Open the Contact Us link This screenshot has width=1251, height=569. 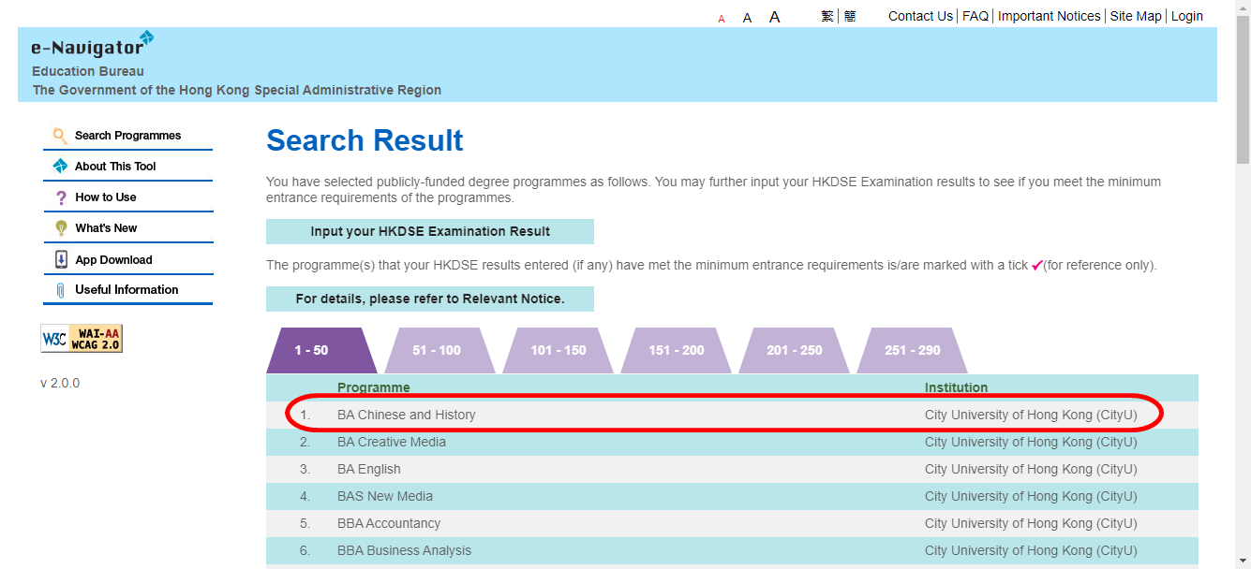tap(920, 16)
